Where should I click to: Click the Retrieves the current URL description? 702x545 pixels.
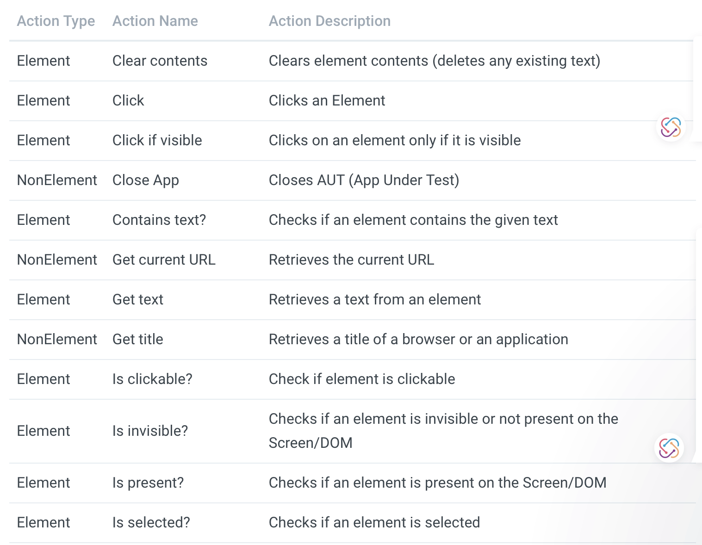351,260
